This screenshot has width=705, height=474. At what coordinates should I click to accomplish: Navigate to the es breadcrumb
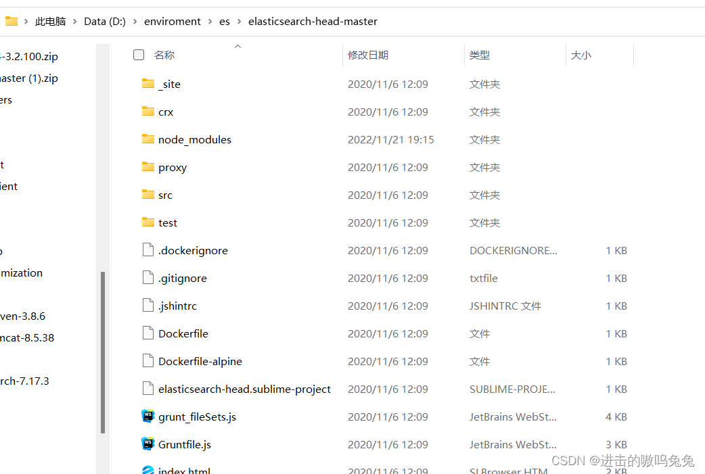click(225, 22)
